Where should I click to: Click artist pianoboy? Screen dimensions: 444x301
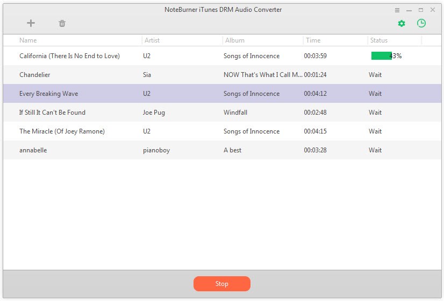(156, 150)
